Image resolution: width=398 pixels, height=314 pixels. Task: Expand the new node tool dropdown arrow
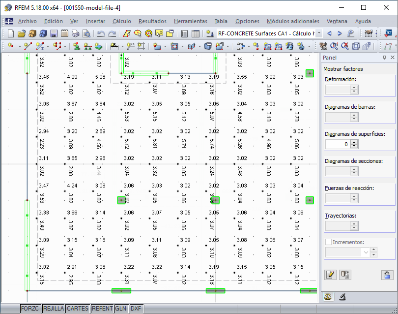click(x=20, y=46)
